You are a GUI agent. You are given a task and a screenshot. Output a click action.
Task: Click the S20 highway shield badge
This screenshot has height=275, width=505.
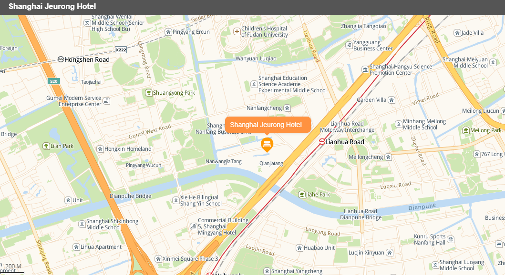tap(54, 81)
